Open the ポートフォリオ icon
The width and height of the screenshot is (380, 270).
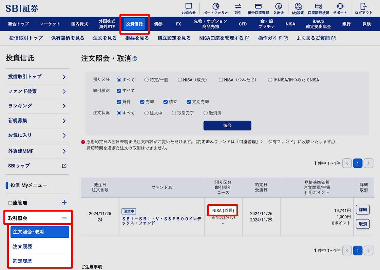(216, 6)
